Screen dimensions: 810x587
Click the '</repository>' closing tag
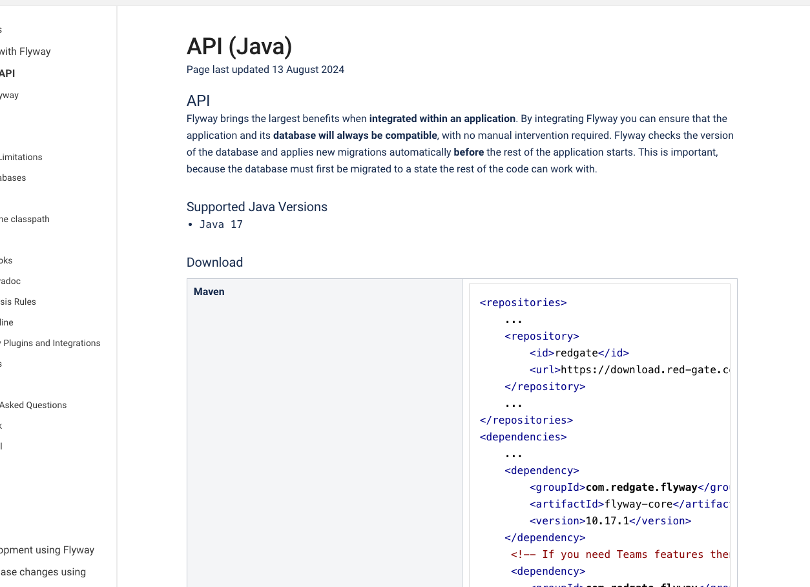pos(545,387)
